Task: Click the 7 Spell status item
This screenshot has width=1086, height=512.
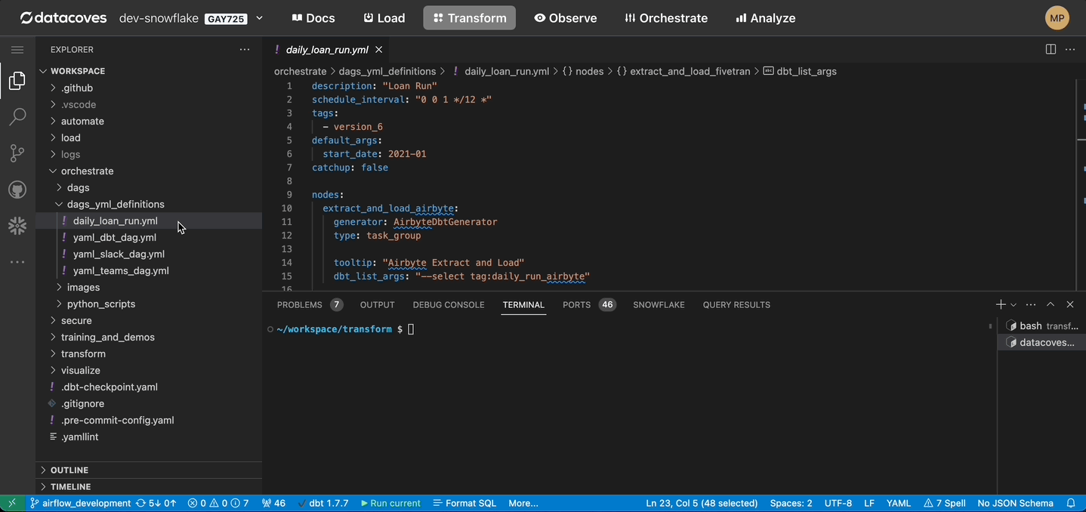Action: (x=945, y=503)
